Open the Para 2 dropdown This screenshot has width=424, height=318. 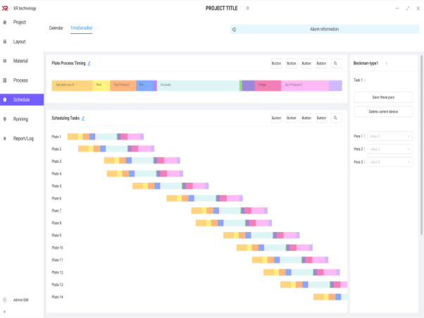389,149
